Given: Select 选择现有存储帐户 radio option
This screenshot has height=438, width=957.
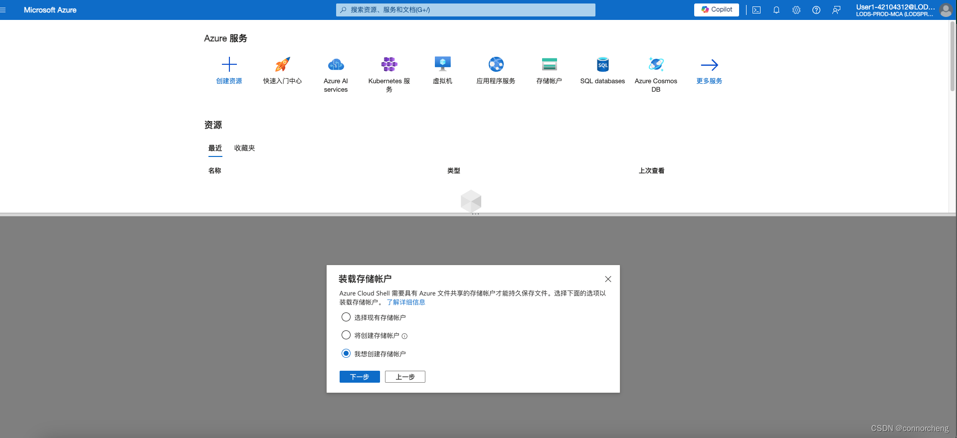Looking at the screenshot, I should (346, 317).
